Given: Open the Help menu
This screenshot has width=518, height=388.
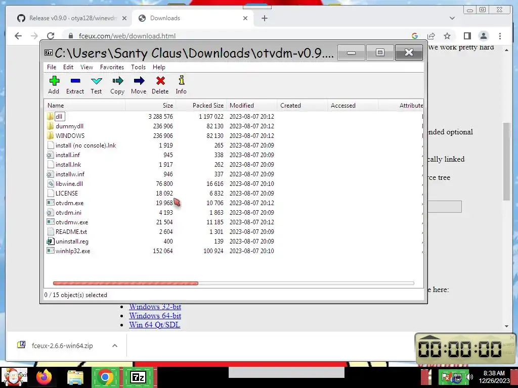Looking at the screenshot, I should [x=159, y=67].
